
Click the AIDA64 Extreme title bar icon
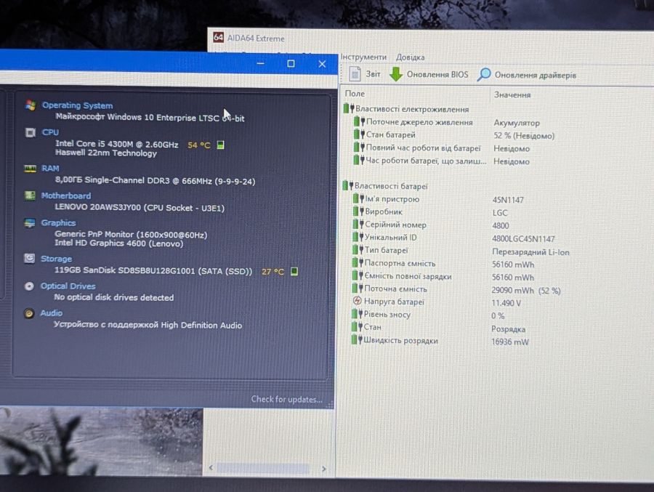pos(218,37)
